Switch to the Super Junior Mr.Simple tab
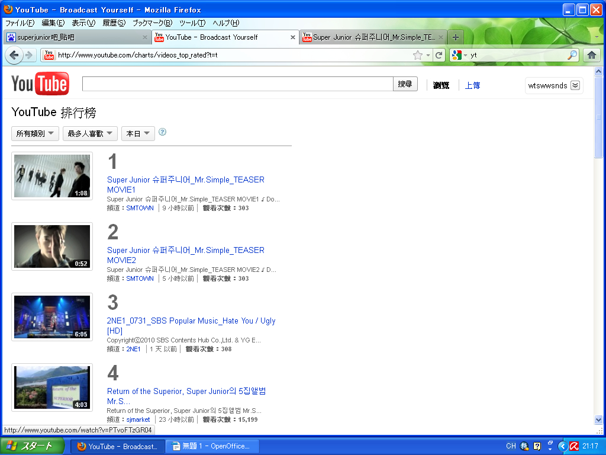 tap(373, 37)
